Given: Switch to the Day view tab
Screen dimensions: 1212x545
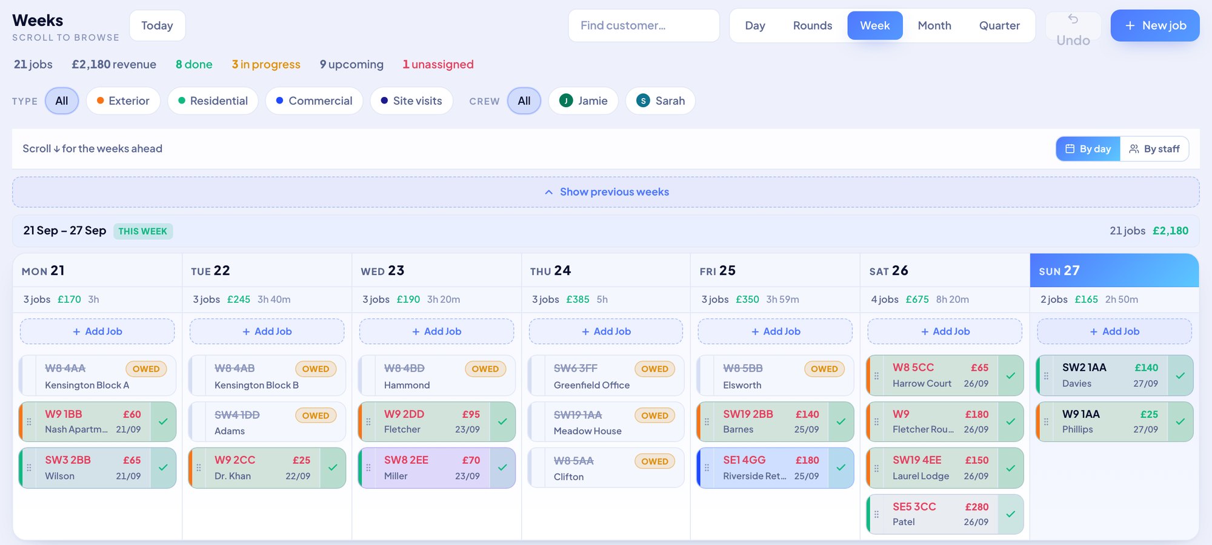Looking at the screenshot, I should [x=755, y=25].
